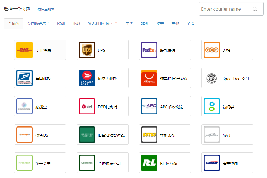Select the AliExpress logo icon
The image size is (267, 178).
pyautogui.click(x=149, y=78)
